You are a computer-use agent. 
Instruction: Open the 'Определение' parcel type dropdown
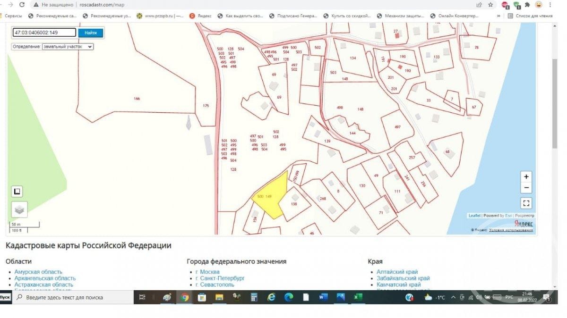pyautogui.click(x=68, y=47)
